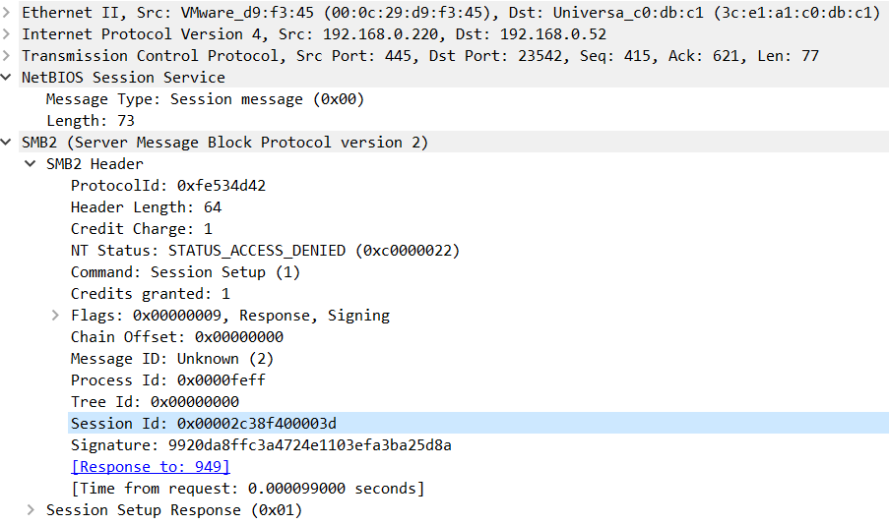Select Session Setup Response label

[x=174, y=510]
